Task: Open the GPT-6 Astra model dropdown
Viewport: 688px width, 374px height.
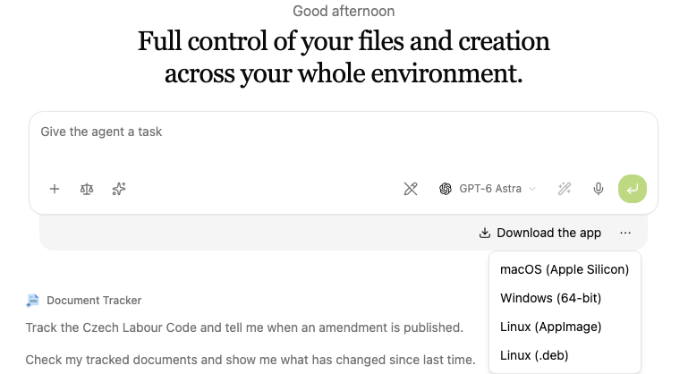Action: click(x=488, y=189)
